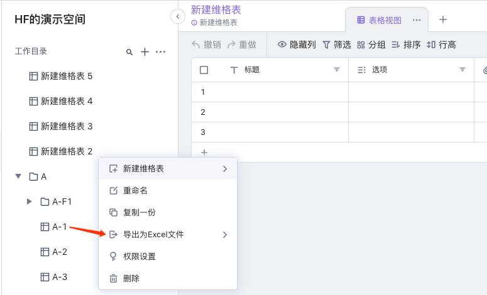Open the 行高 row height option
Screen dimensions: 487x295
point(441,45)
